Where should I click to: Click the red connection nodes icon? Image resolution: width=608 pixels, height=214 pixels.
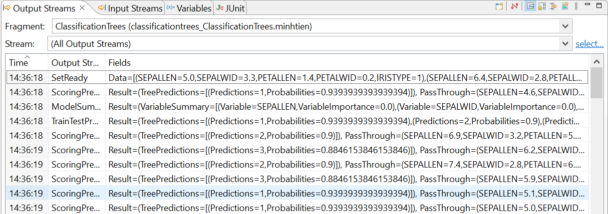coord(515,6)
